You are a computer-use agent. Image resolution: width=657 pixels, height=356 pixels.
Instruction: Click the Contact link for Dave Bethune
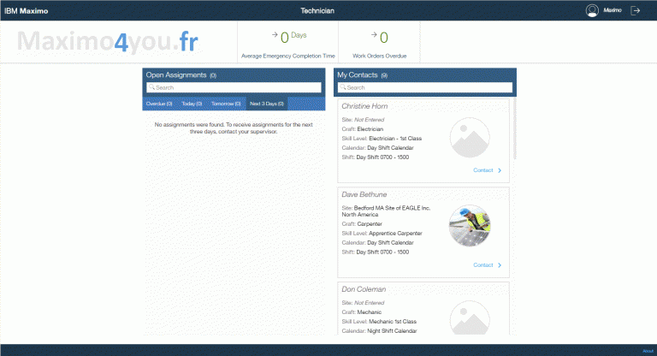click(483, 265)
